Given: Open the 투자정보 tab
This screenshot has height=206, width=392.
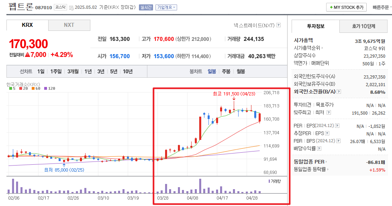Looking at the screenshot, I should [316, 26].
